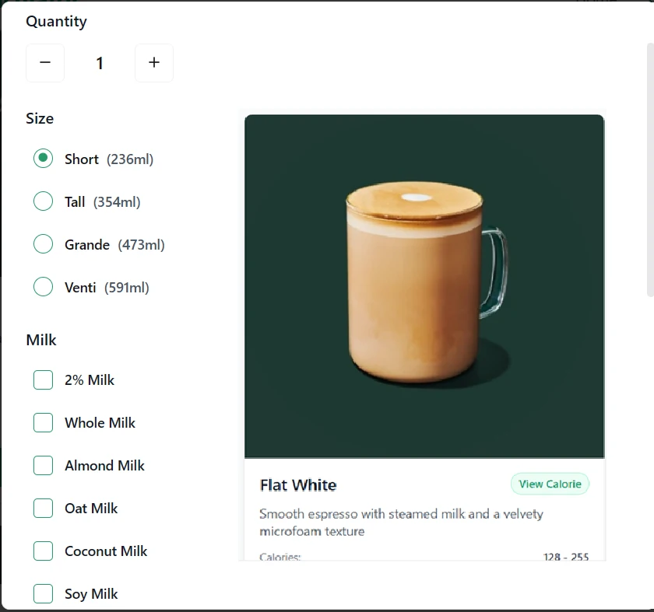
Task: Check the 2% Milk option
Action: [x=43, y=379]
